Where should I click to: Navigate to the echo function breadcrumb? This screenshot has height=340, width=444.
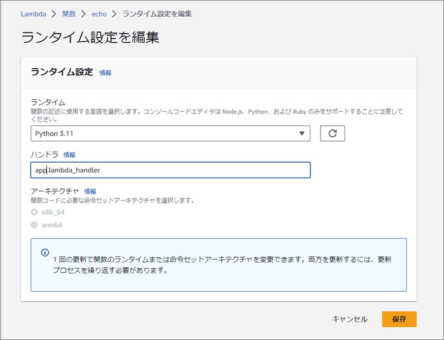[99, 14]
